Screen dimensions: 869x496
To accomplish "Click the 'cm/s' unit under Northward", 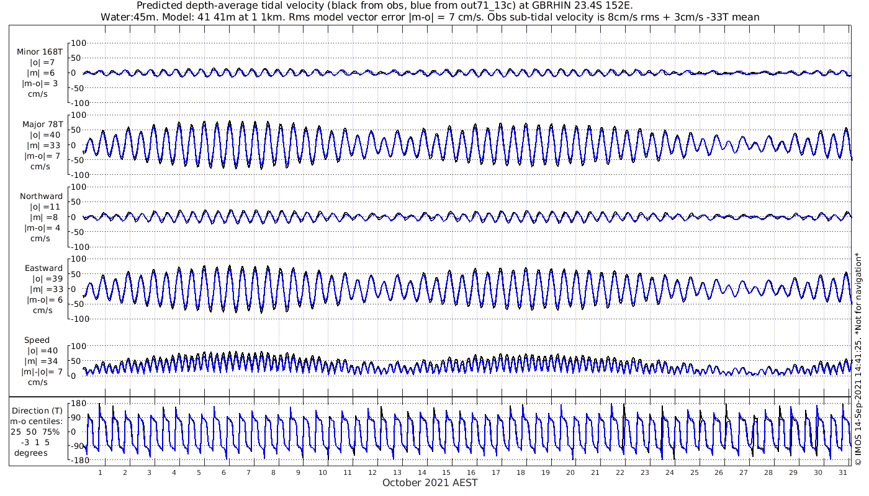I will [40, 239].
